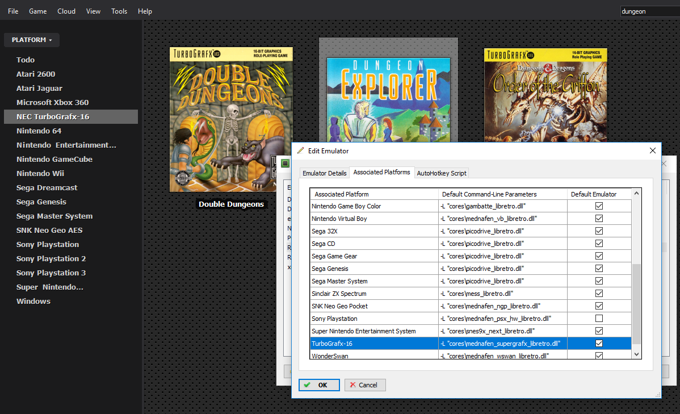Open the File menu
The width and height of the screenshot is (680, 414).
tap(13, 11)
